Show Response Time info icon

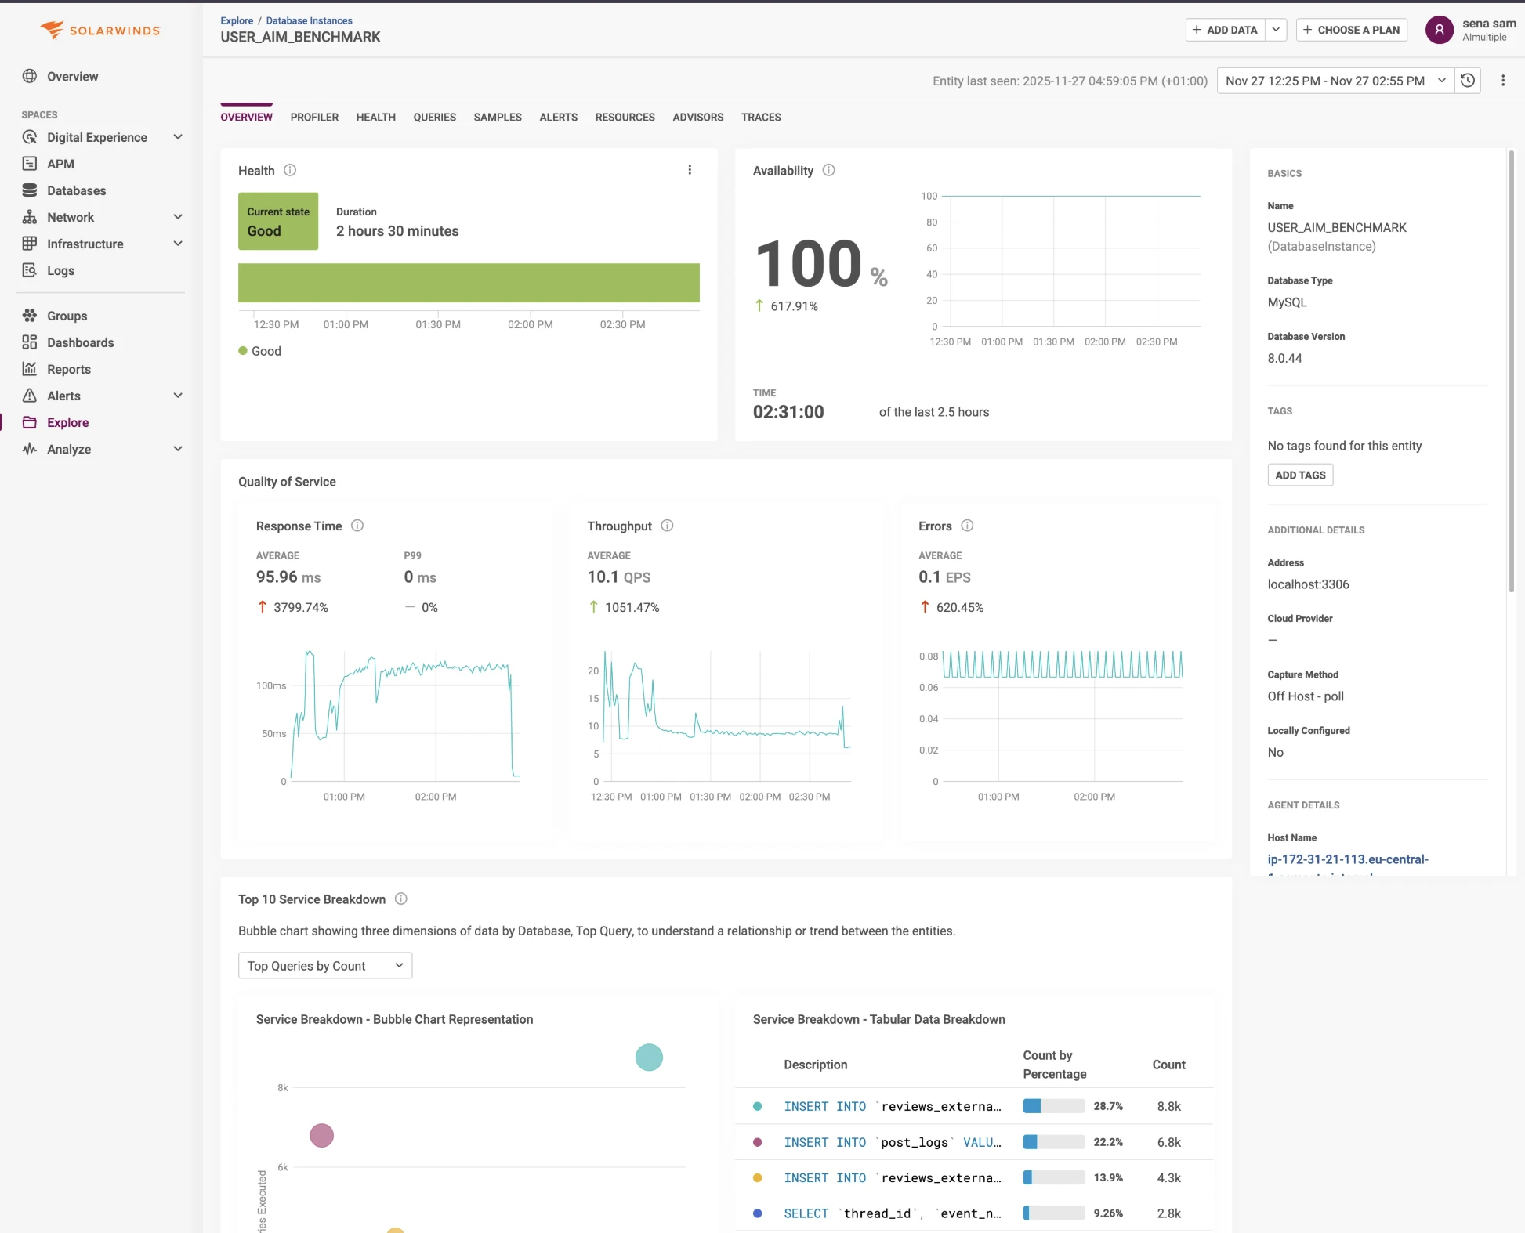tap(357, 526)
